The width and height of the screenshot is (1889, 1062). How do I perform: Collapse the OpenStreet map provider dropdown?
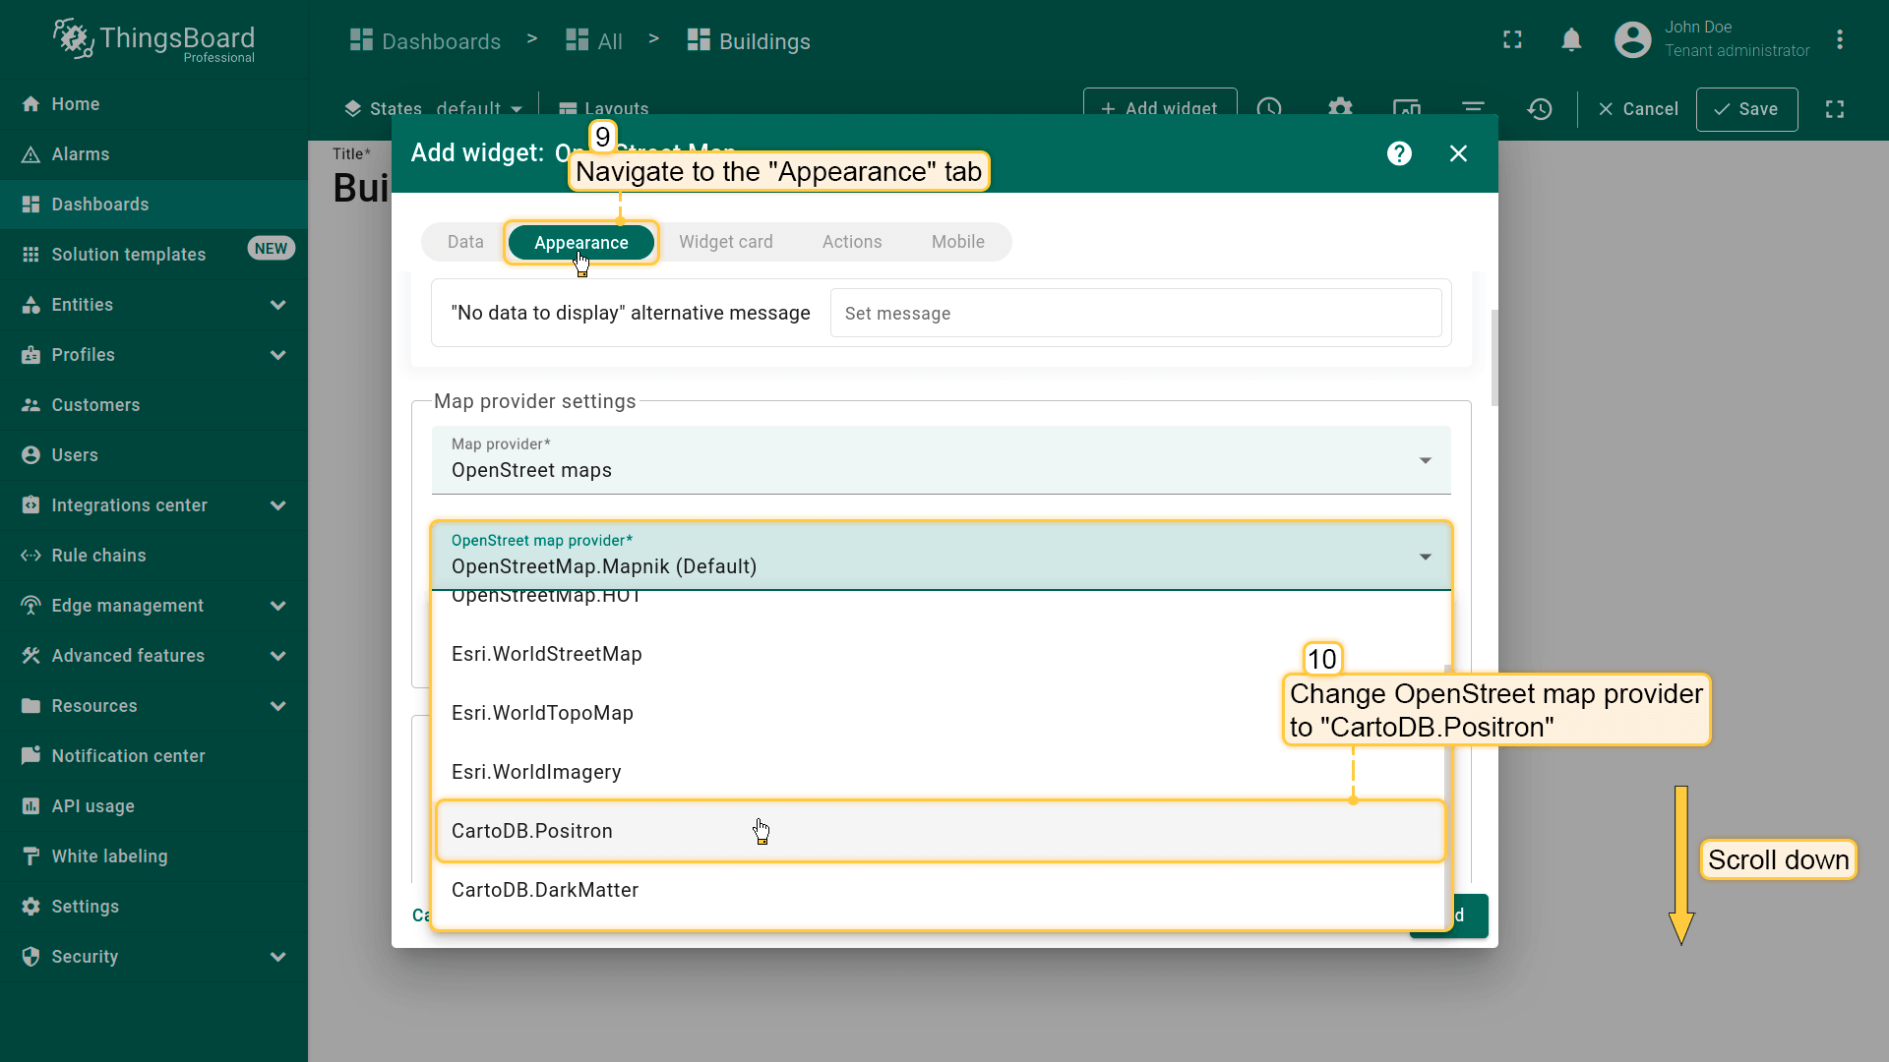pyautogui.click(x=1424, y=557)
